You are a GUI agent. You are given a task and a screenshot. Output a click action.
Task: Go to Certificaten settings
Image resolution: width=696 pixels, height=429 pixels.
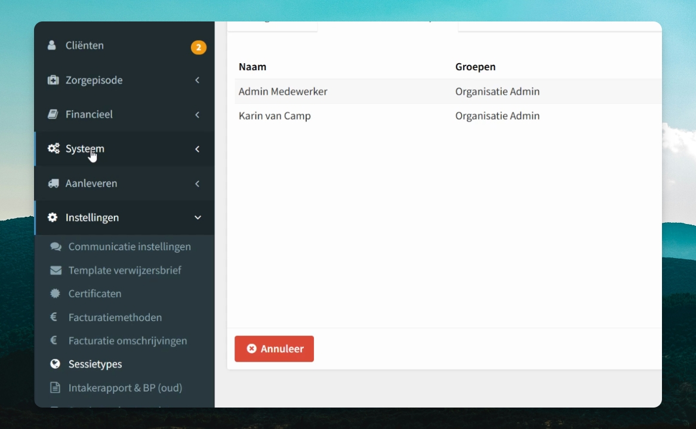click(94, 293)
